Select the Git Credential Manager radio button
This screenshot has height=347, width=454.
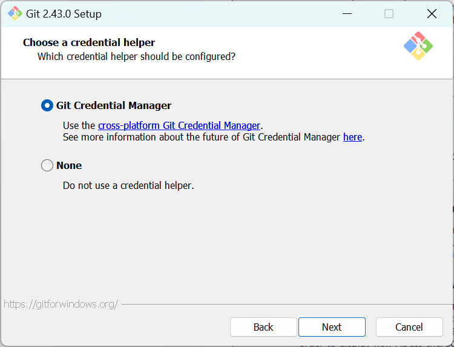47,105
